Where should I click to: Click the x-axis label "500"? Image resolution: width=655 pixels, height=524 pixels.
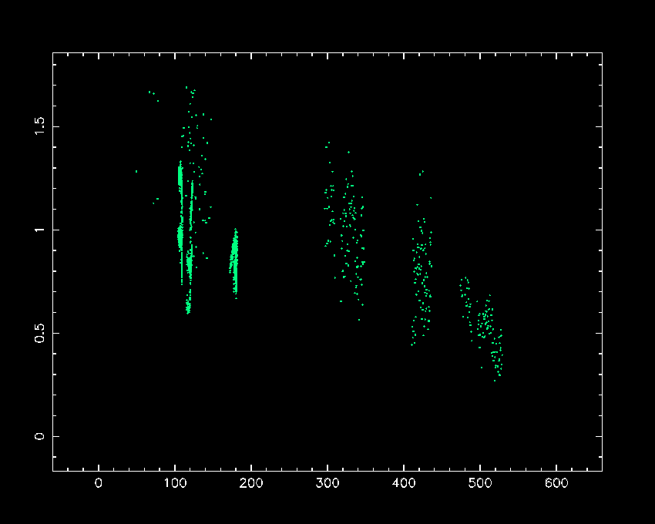point(480,483)
